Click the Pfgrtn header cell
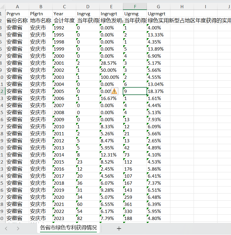Image resolution: width=231 pixels, height=235 pixels. pos(41,14)
